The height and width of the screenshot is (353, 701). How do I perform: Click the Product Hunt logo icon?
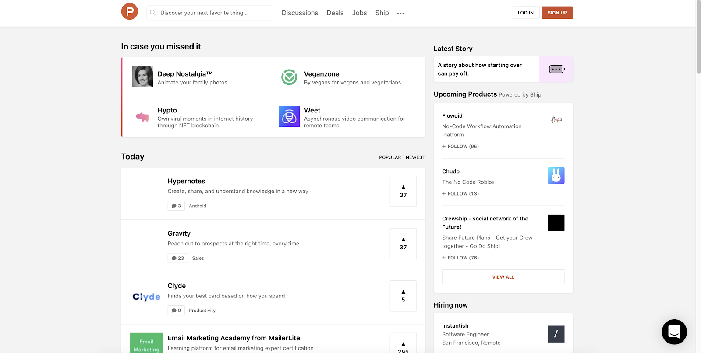(130, 11)
